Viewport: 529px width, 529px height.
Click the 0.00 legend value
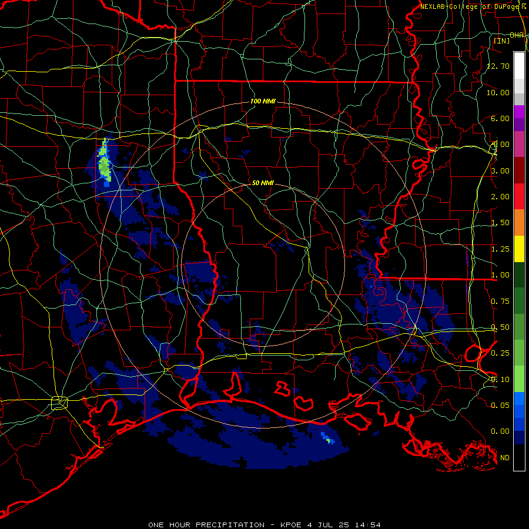click(500, 431)
